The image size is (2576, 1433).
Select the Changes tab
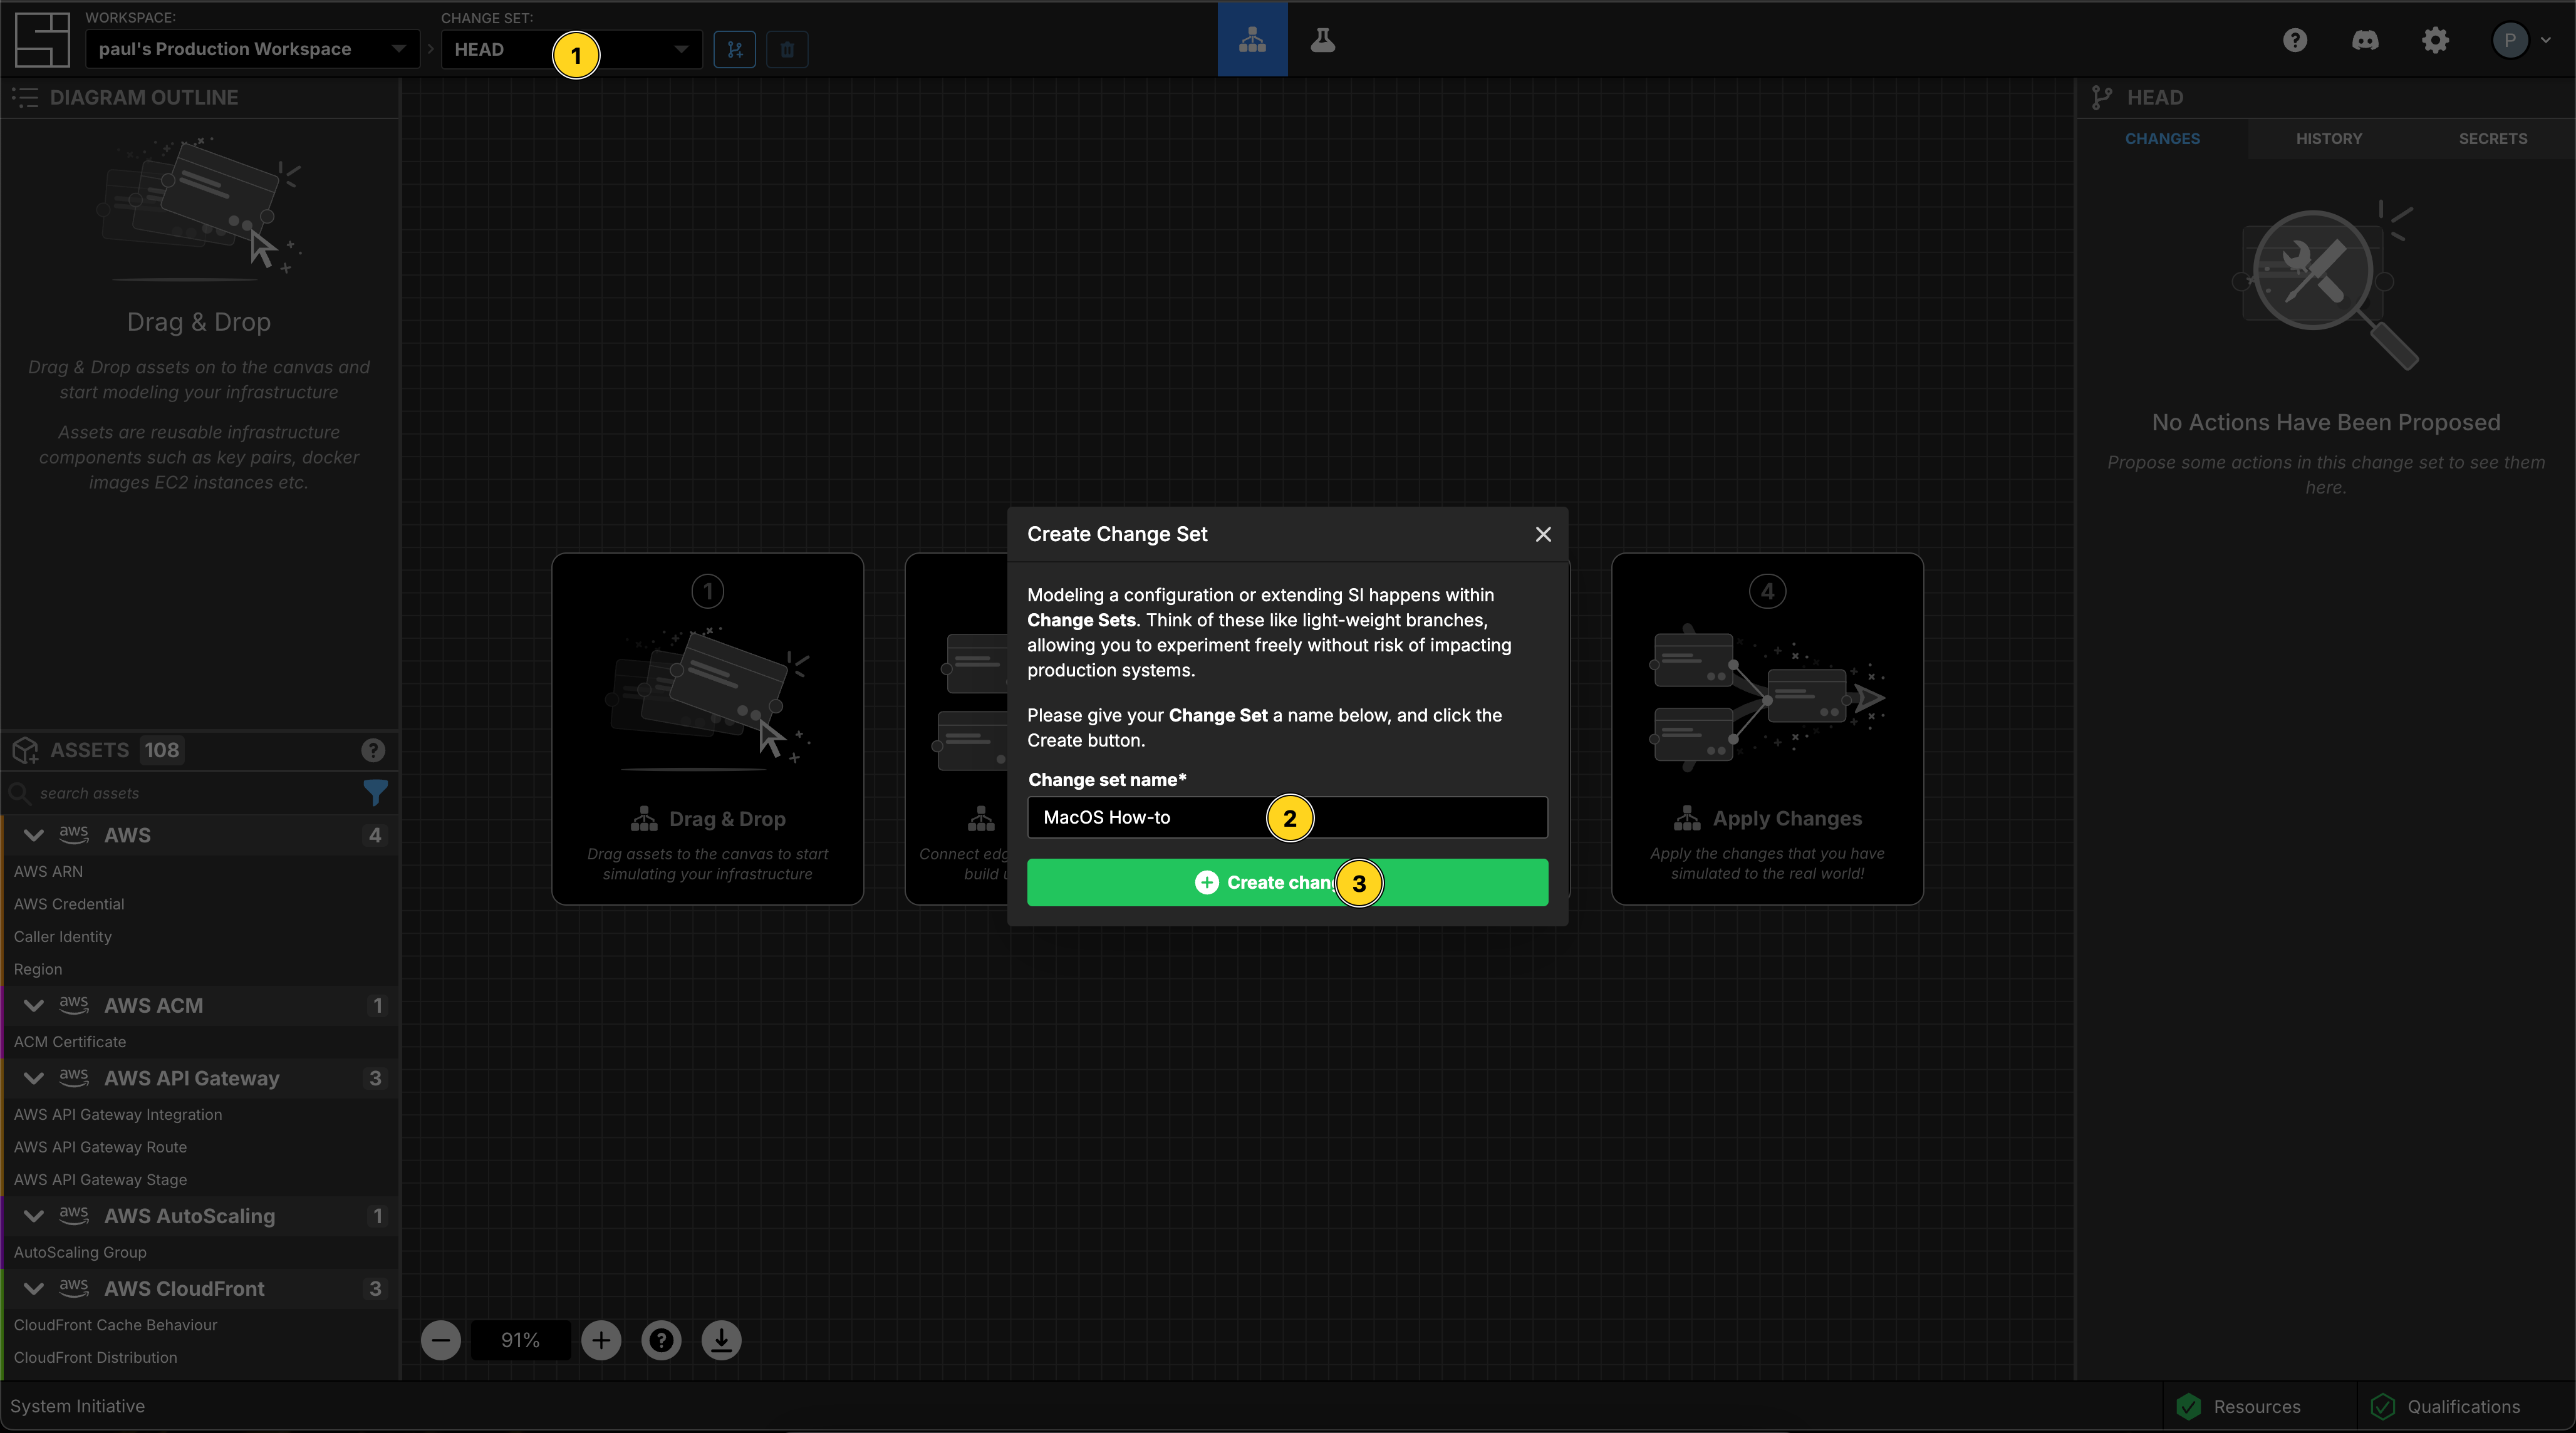click(x=2162, y=138)
